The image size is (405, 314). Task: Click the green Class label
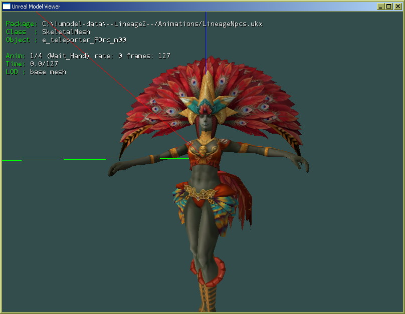(22, 32)
